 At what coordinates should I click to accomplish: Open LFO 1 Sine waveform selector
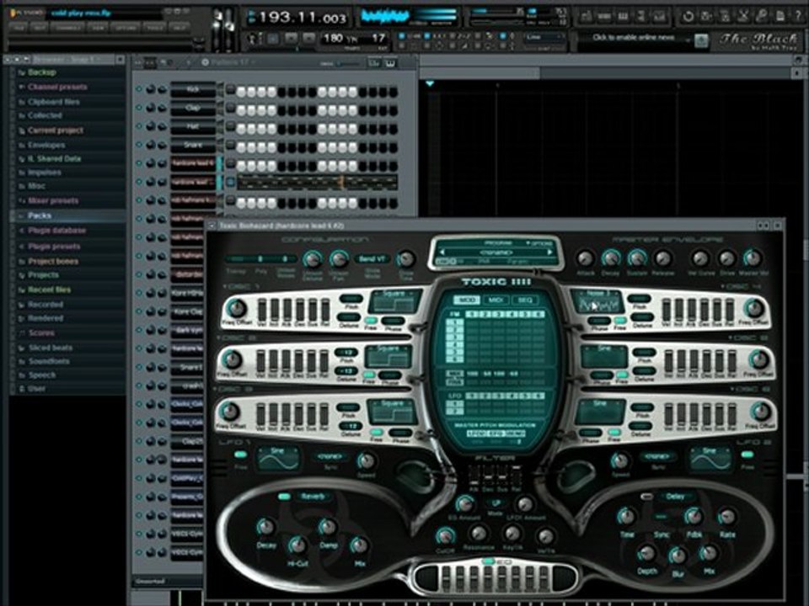tap(278, 458)
